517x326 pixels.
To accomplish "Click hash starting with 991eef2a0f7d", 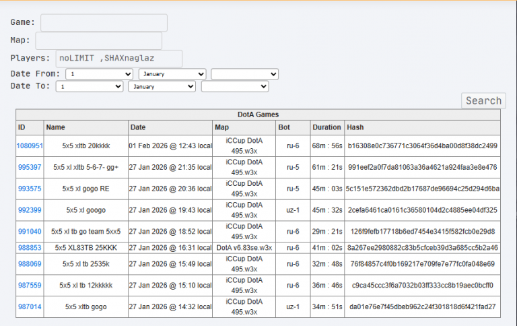I will (x=422, y=167).
